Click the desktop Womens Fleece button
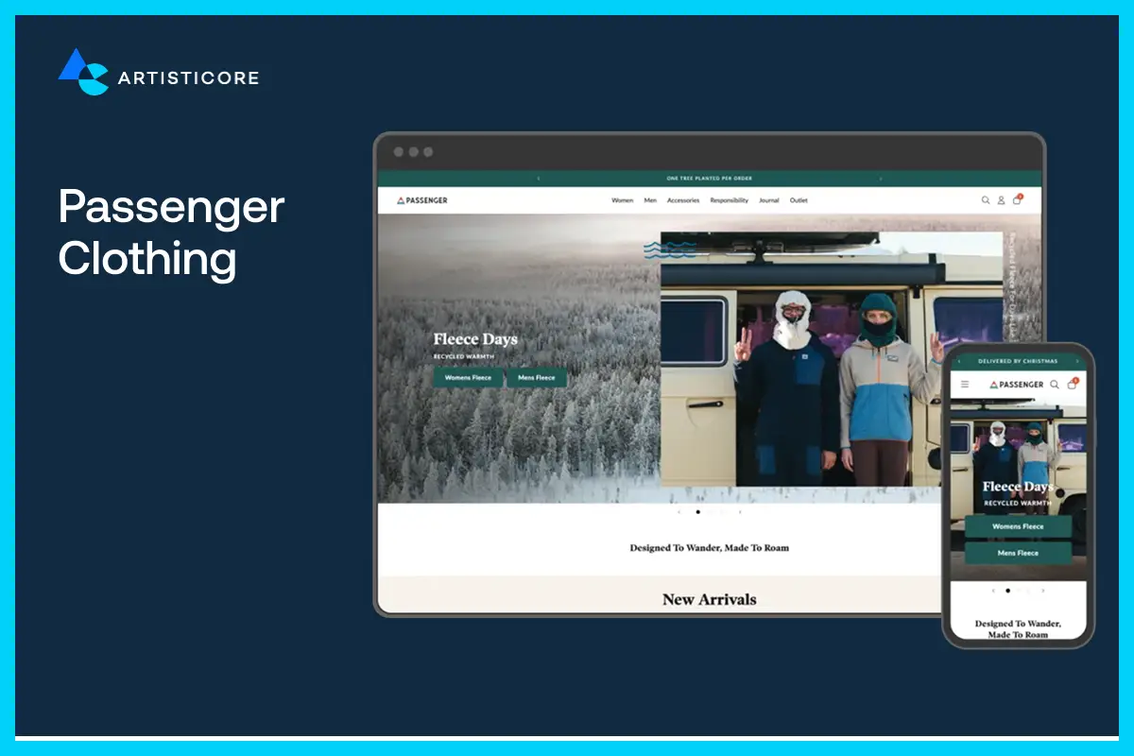The image size is (1134, 756). (x=468, y=378)
